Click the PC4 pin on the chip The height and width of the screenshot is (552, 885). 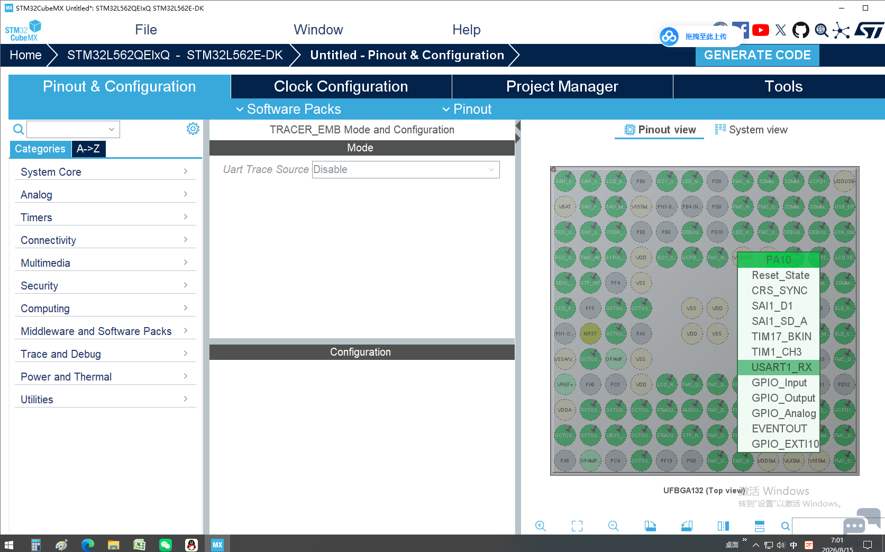tap(615, 460)
